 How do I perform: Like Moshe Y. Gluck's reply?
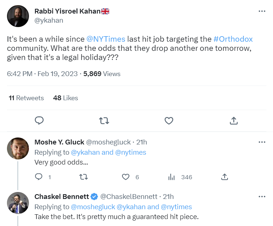pos(126,177)
